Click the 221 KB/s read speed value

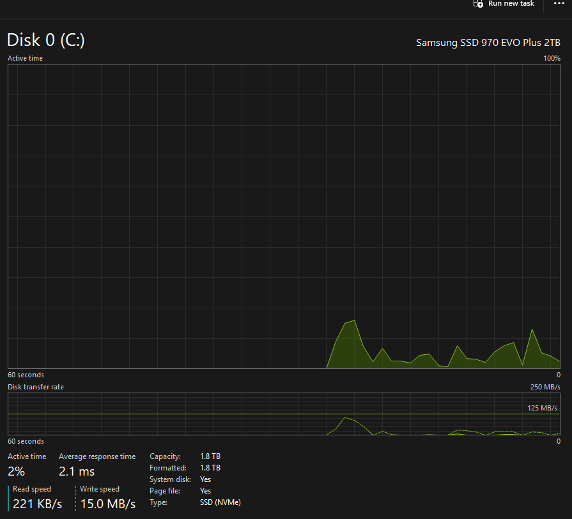(38, 504)
